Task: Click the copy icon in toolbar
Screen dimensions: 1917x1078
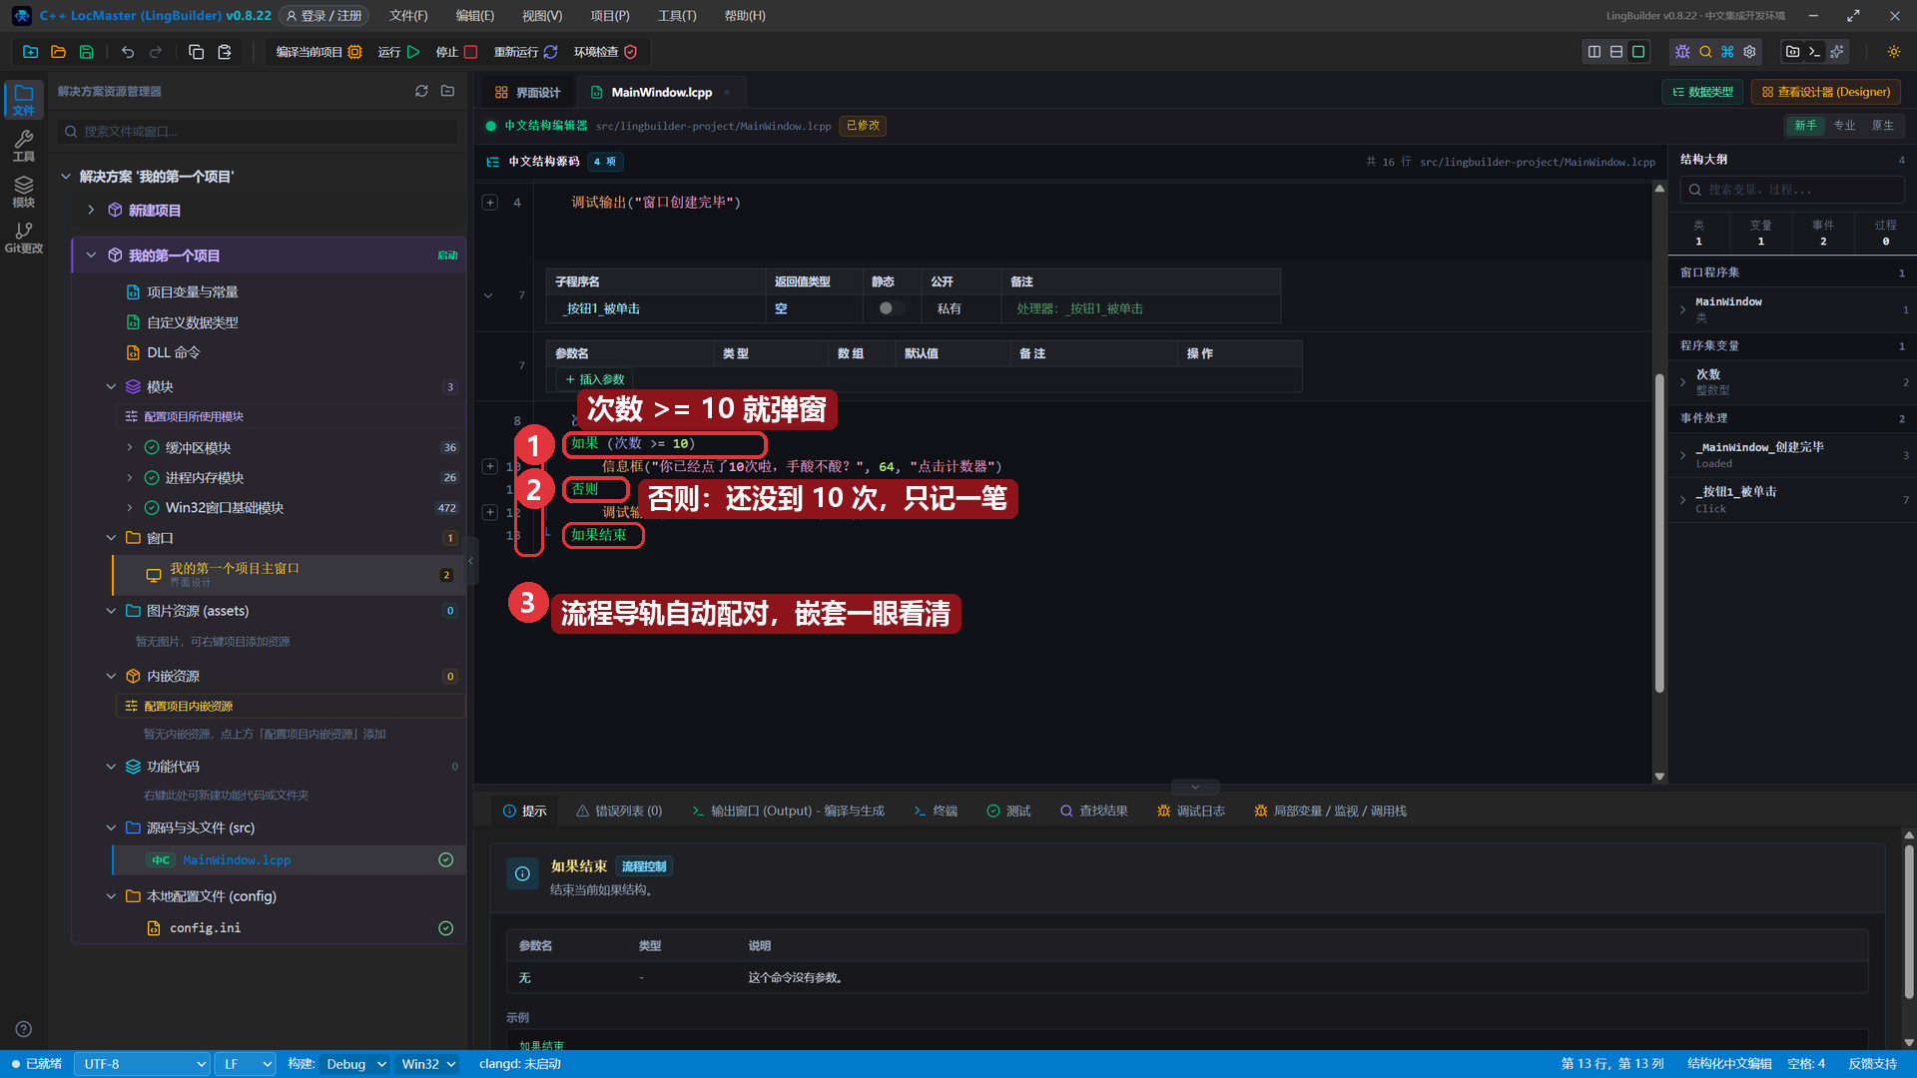Action: [196, 52]
